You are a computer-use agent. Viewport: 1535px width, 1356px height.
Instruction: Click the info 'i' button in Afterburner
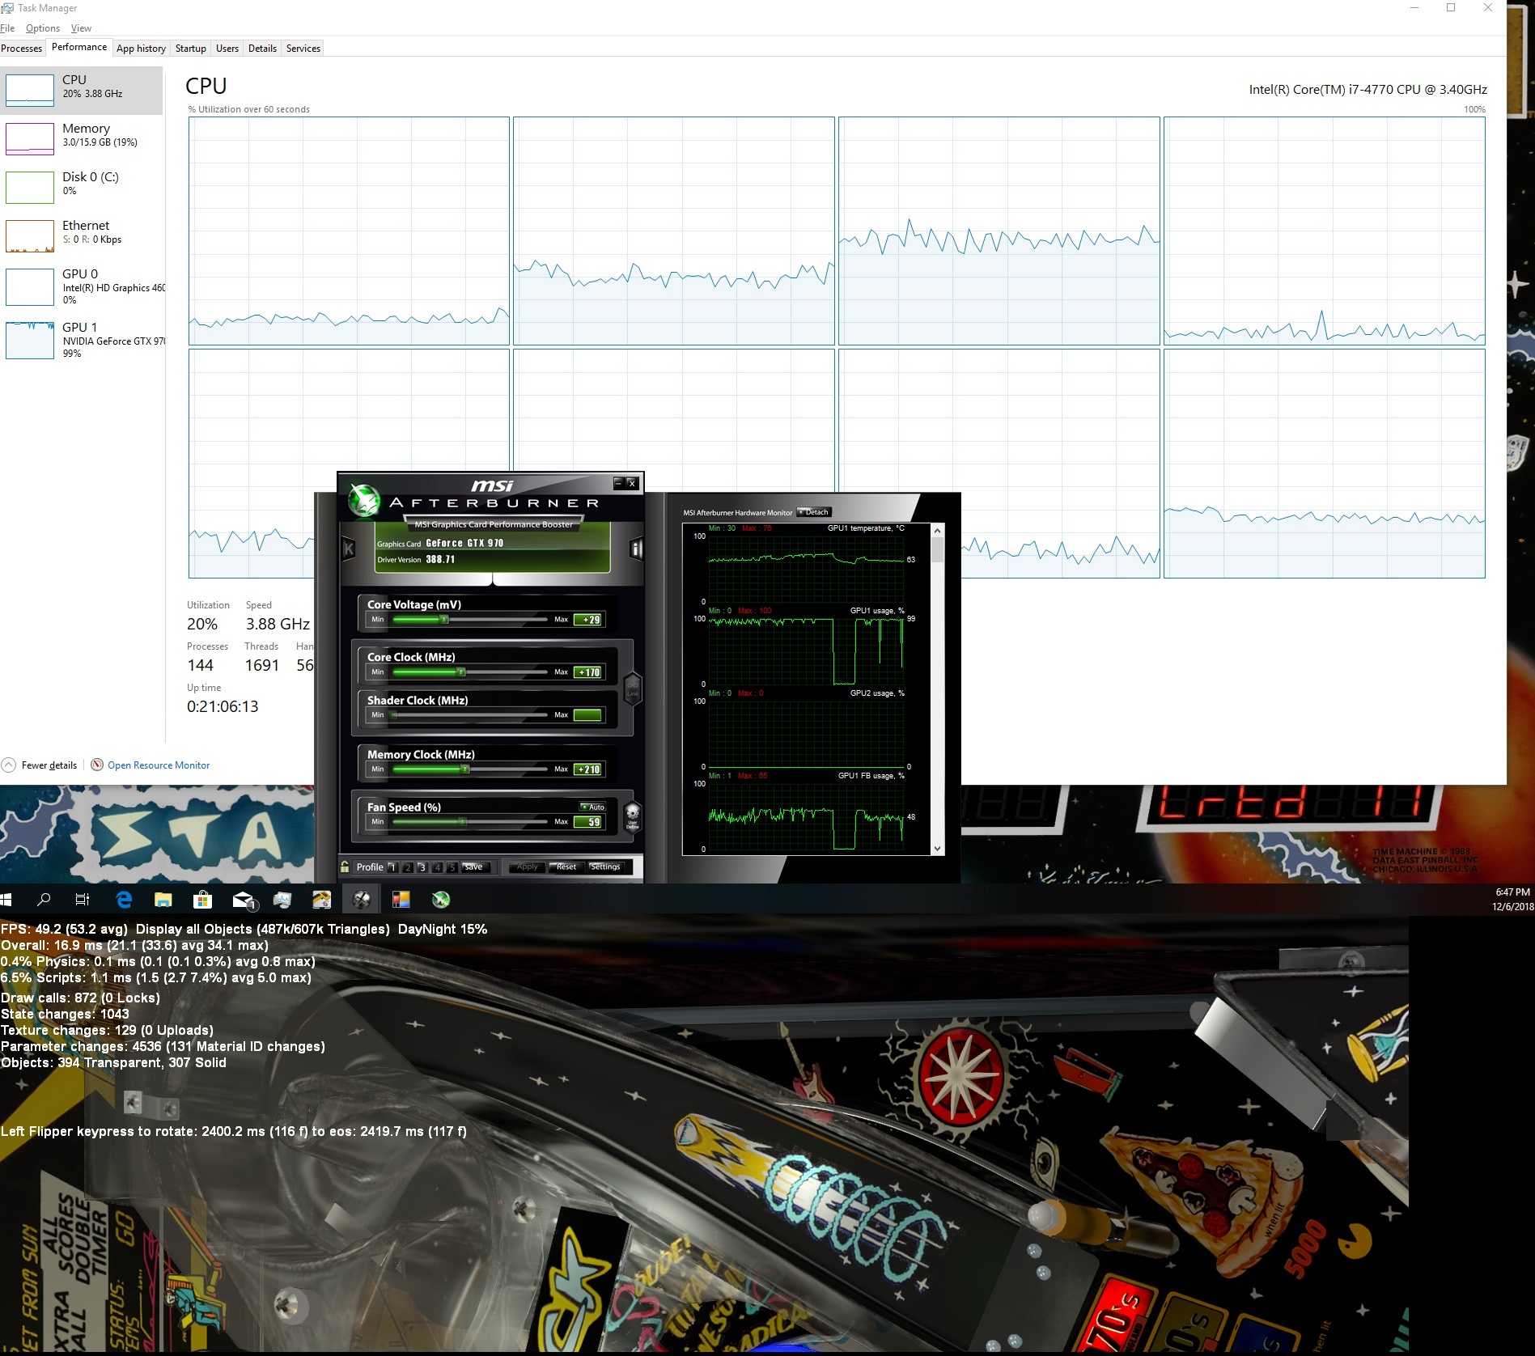pyautogui.click(x=636, y=549)
